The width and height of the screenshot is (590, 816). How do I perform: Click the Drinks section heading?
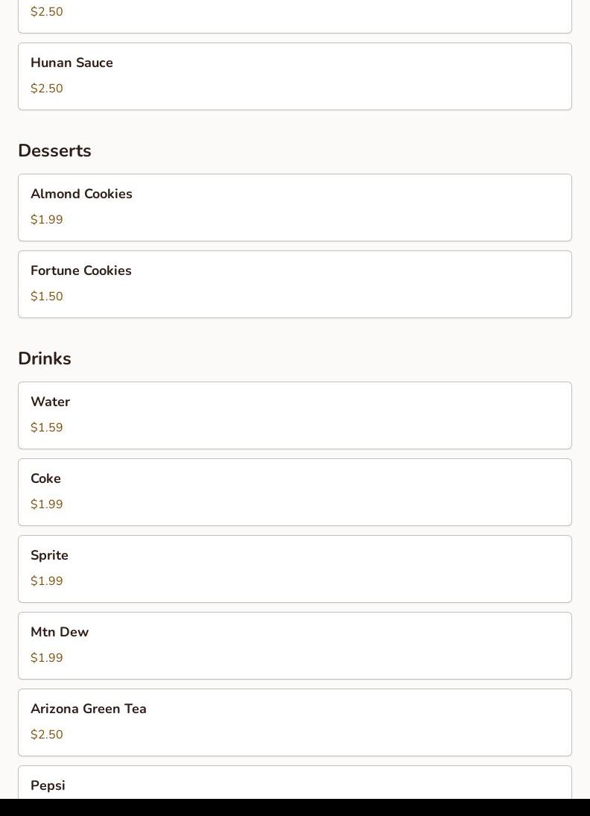tap(45, 358)
